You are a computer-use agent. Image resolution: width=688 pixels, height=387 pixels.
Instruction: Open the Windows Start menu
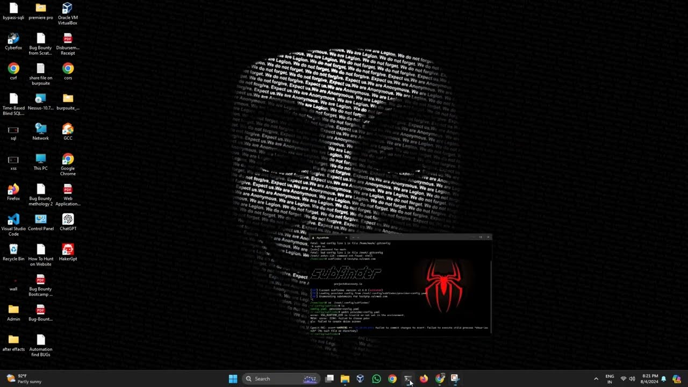233,379
